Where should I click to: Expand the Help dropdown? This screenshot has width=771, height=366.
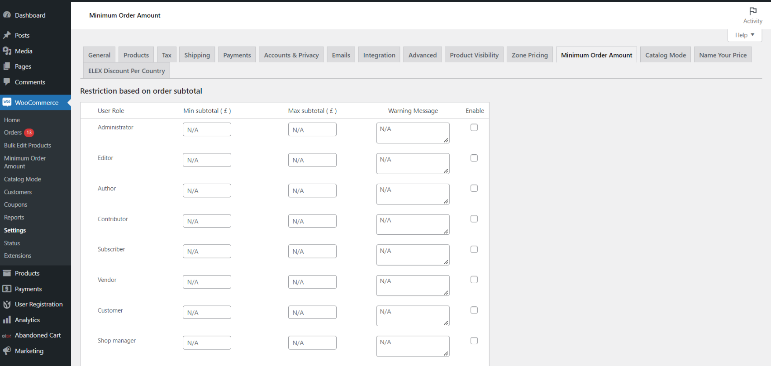coord(745,35)
